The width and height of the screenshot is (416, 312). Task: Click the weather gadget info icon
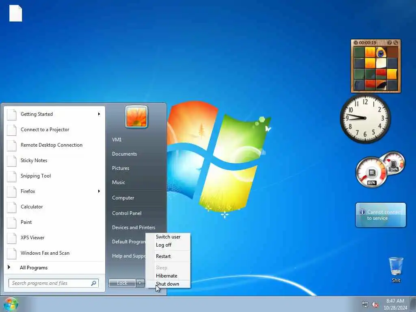362,212
